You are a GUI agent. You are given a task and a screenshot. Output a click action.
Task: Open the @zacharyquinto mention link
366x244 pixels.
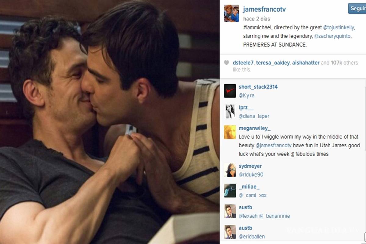pos(332,36)
